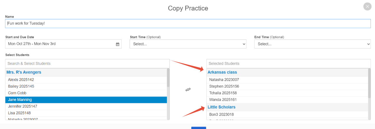Remove Stephen 2025156 from selected list
375x129 pixels.
click(287, 86)
